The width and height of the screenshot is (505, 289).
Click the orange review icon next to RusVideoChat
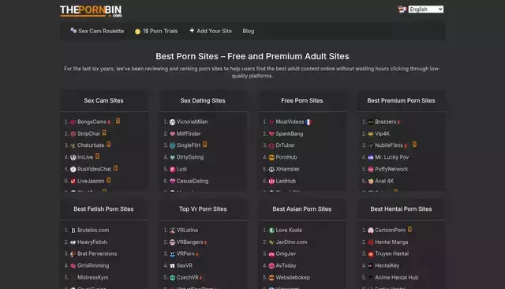(x=115, y=168)
